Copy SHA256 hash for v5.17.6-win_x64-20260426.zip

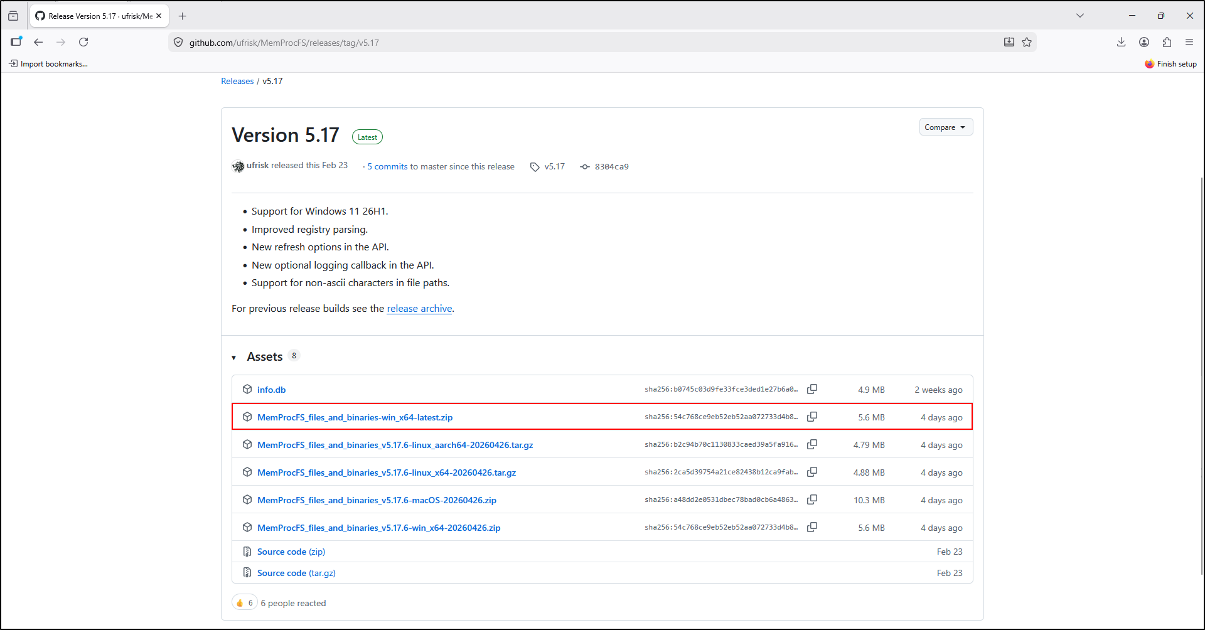point(812,527)
